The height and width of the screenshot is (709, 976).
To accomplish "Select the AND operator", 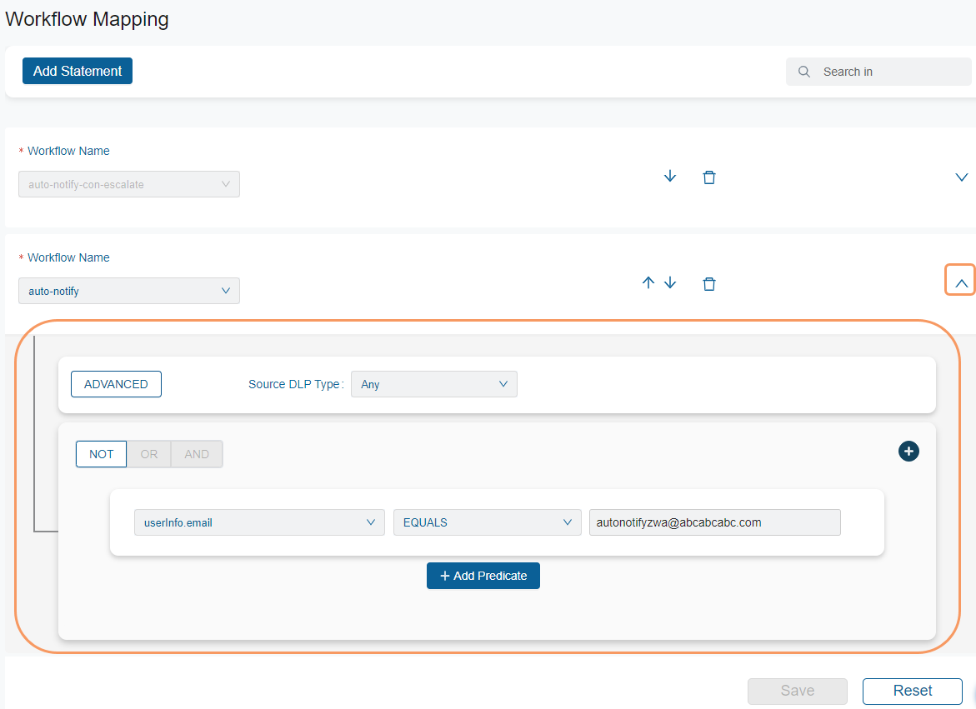I will [x=197, y=454].
